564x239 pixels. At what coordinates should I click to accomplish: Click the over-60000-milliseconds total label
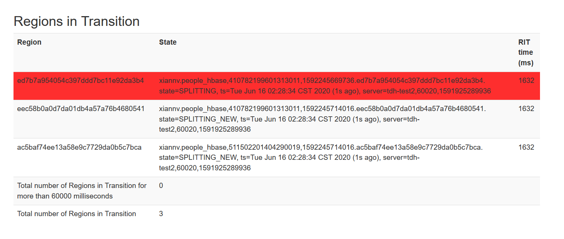82,191
